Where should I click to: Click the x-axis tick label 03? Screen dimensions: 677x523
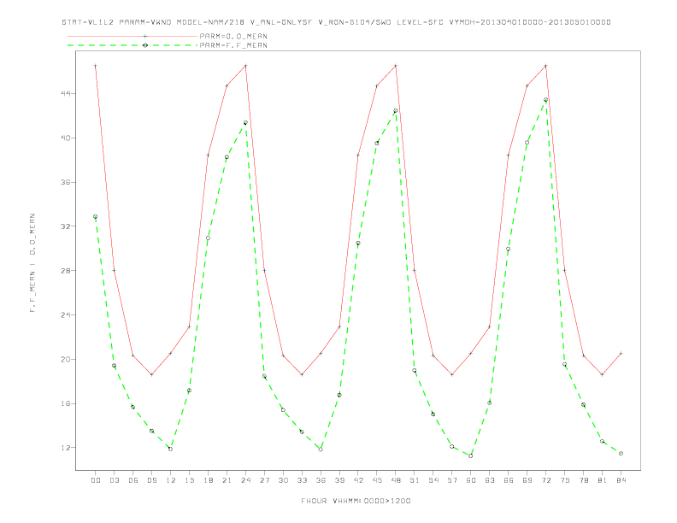(115, 480)
